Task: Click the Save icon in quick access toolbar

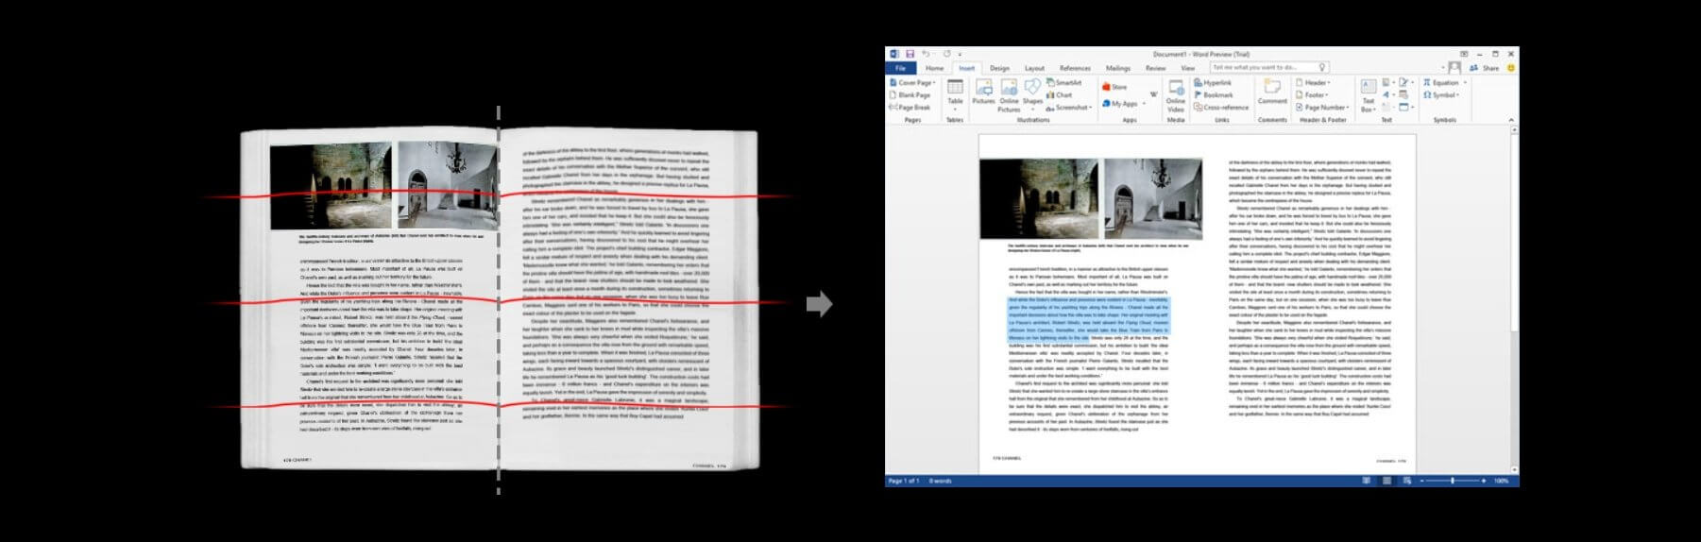Action: (x=910, y=54)
